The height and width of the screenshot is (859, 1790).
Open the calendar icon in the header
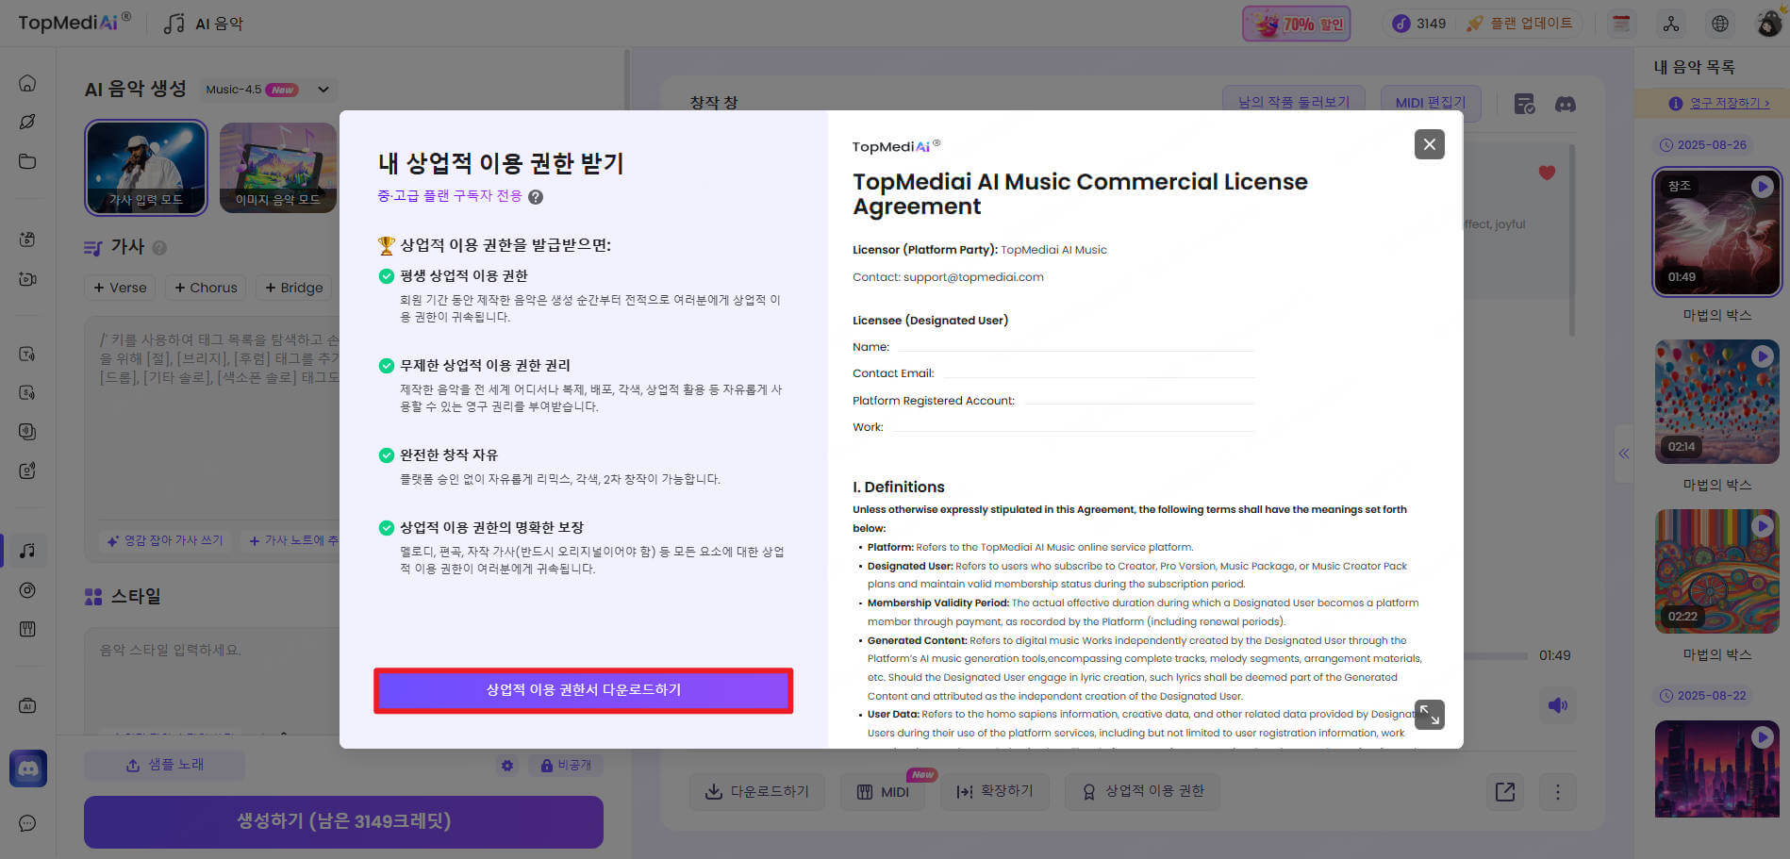(1621, 24)
